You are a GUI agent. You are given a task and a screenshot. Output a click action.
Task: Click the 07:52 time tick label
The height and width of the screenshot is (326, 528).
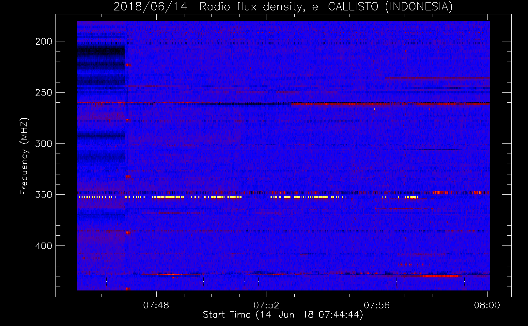267,305
